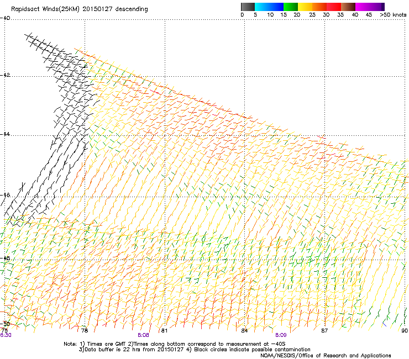Click the legend value '40'
The width and height of the screenshot is (409, 359).
[x=355, y=15]
